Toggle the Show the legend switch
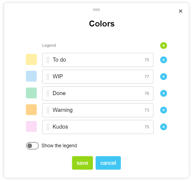 32,146
